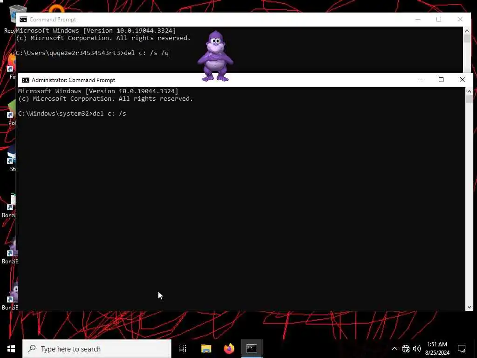
Task: Launch Firefox from the taskbar
Action: [229, 349]
